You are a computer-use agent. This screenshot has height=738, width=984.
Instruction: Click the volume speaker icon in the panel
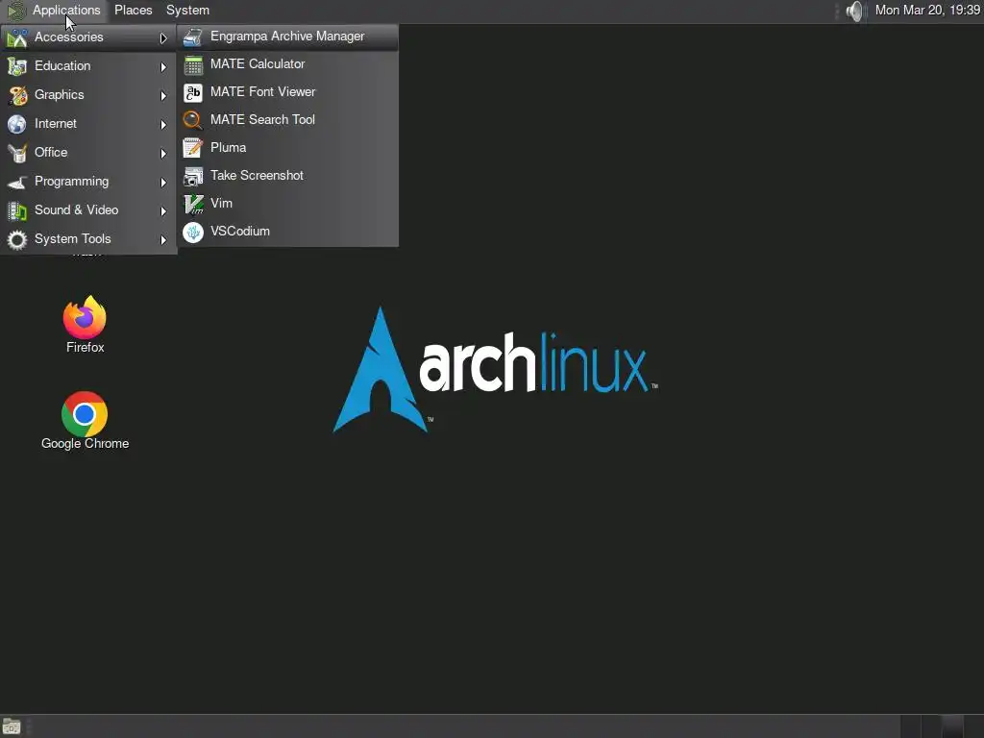(x=853, y=11)
